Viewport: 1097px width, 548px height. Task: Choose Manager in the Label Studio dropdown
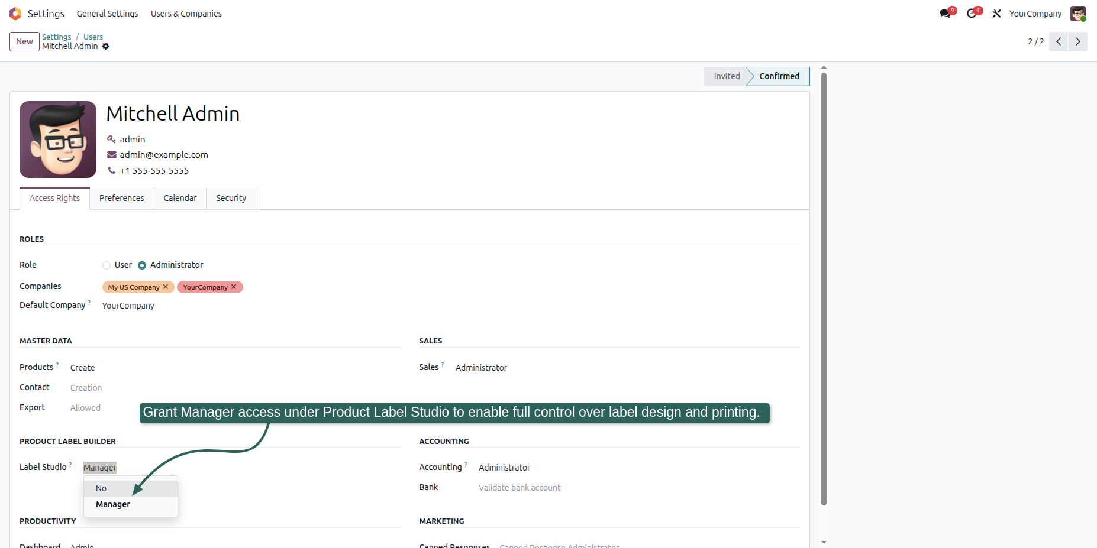tap(131, 504)
